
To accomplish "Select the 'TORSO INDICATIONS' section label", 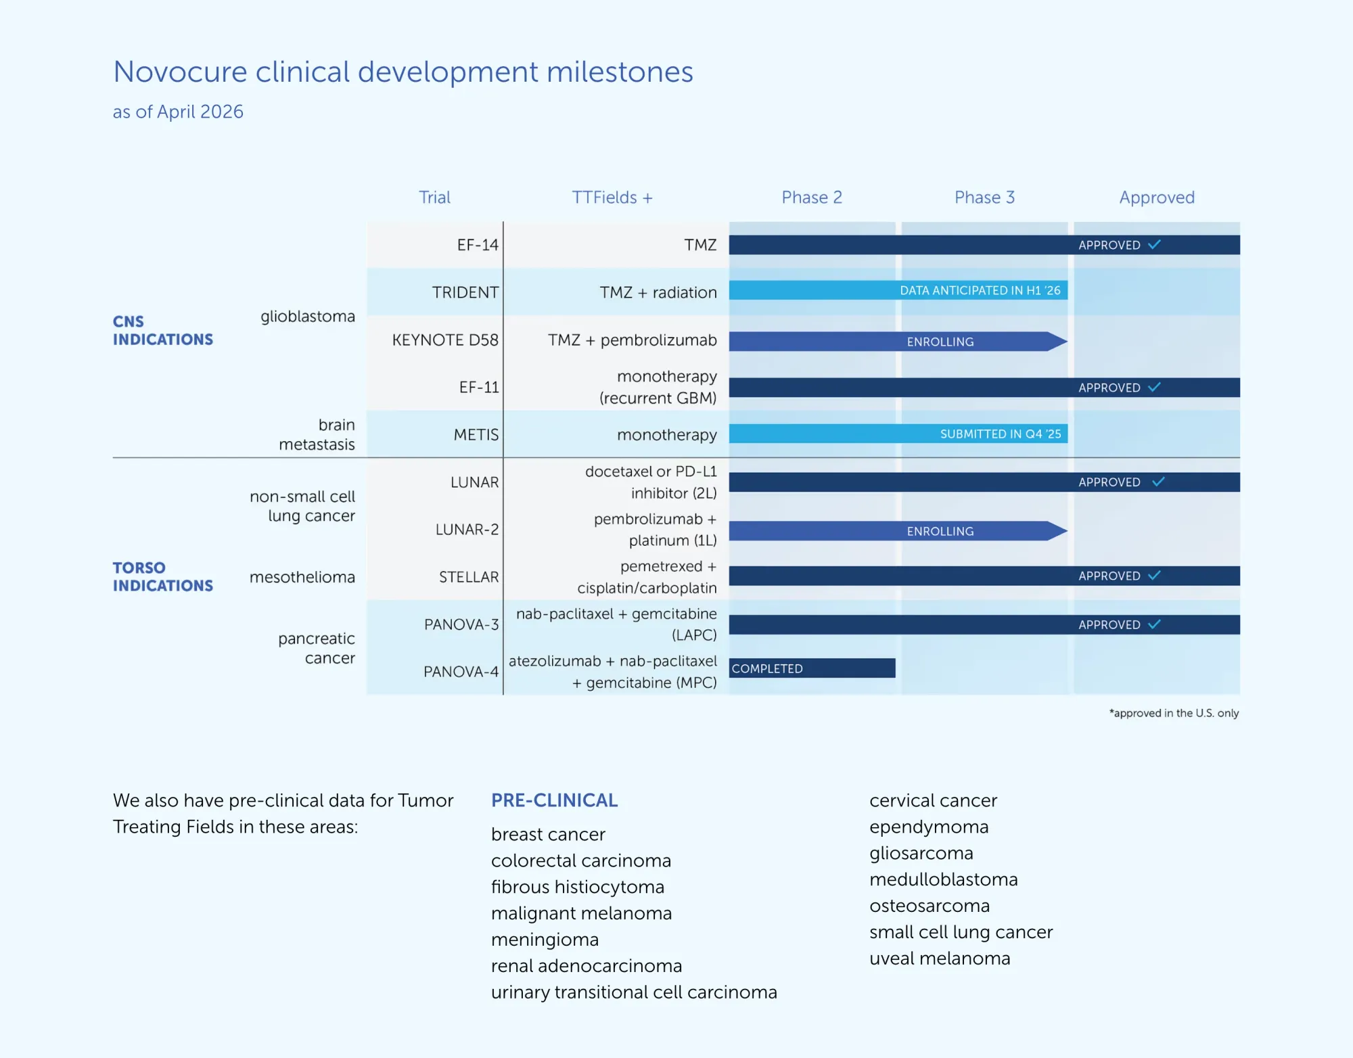I will 163,576.
